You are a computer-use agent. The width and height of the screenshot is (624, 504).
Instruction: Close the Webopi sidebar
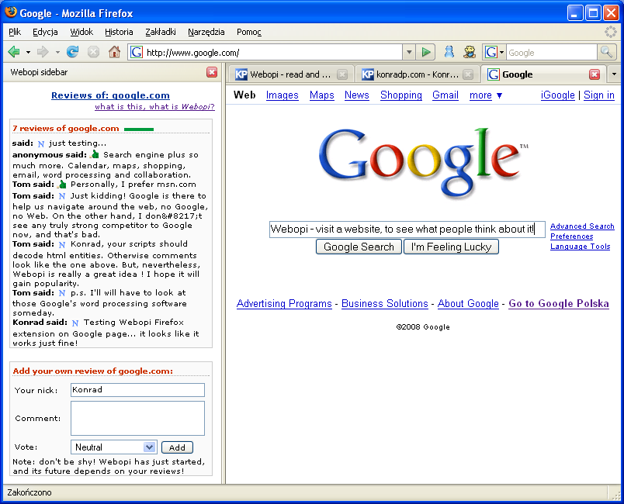pos(212,72)
